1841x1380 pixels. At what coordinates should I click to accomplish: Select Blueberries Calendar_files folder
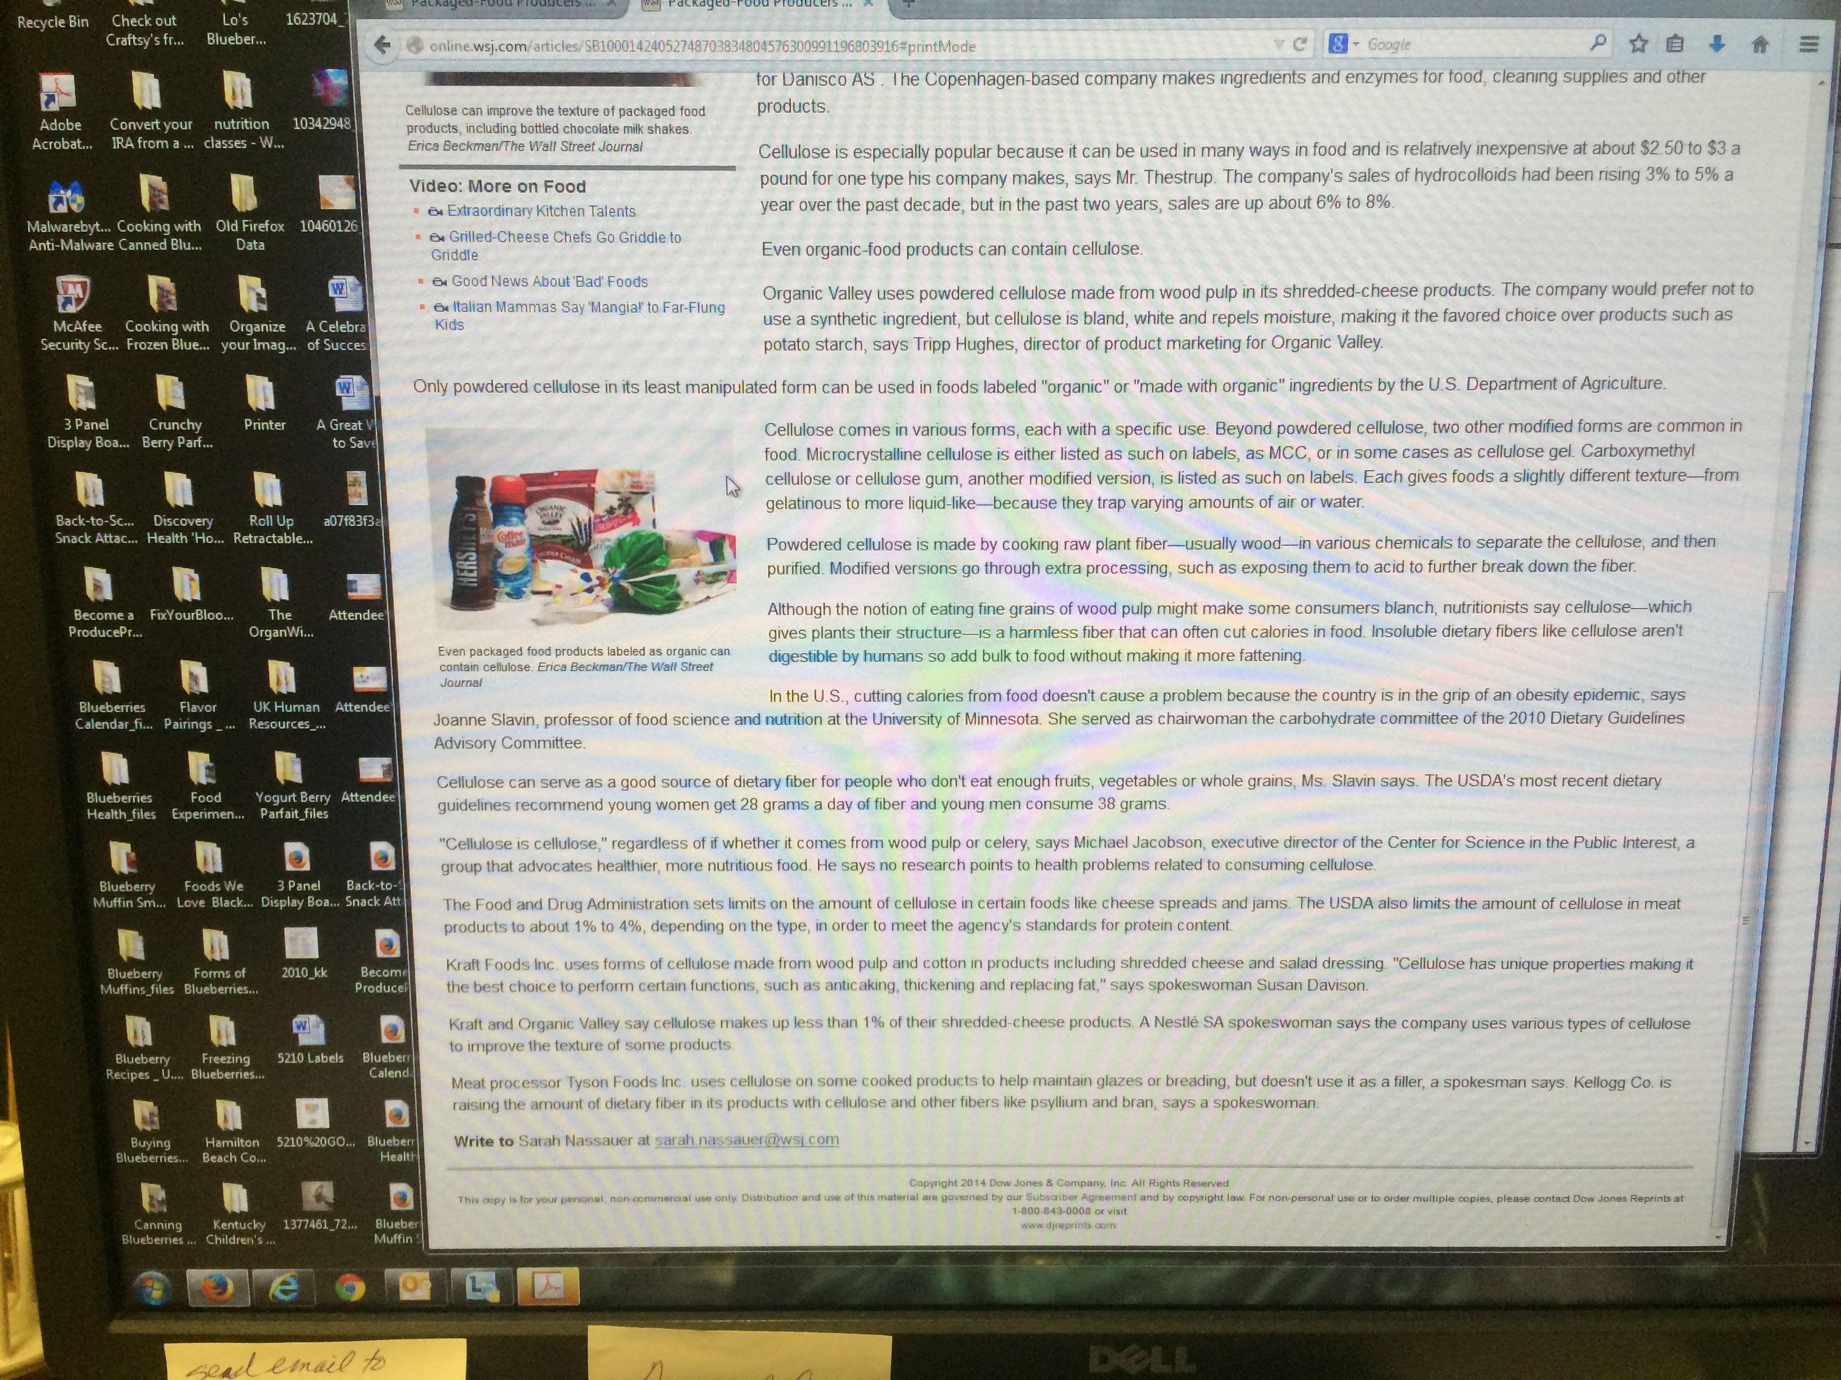[x=112, y=696]
